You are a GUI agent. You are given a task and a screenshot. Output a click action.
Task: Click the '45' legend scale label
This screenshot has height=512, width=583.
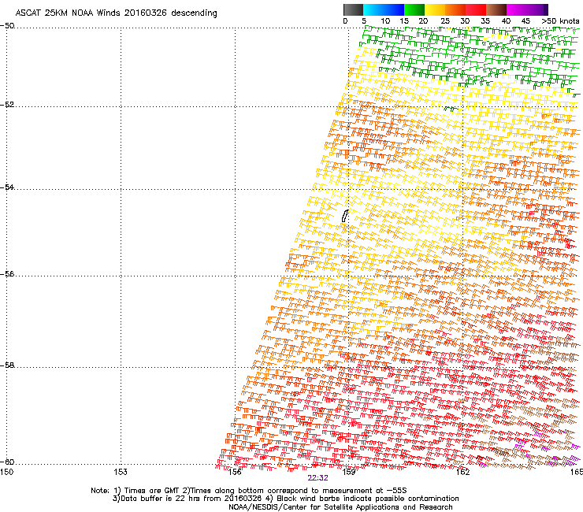tap(525, 21)
